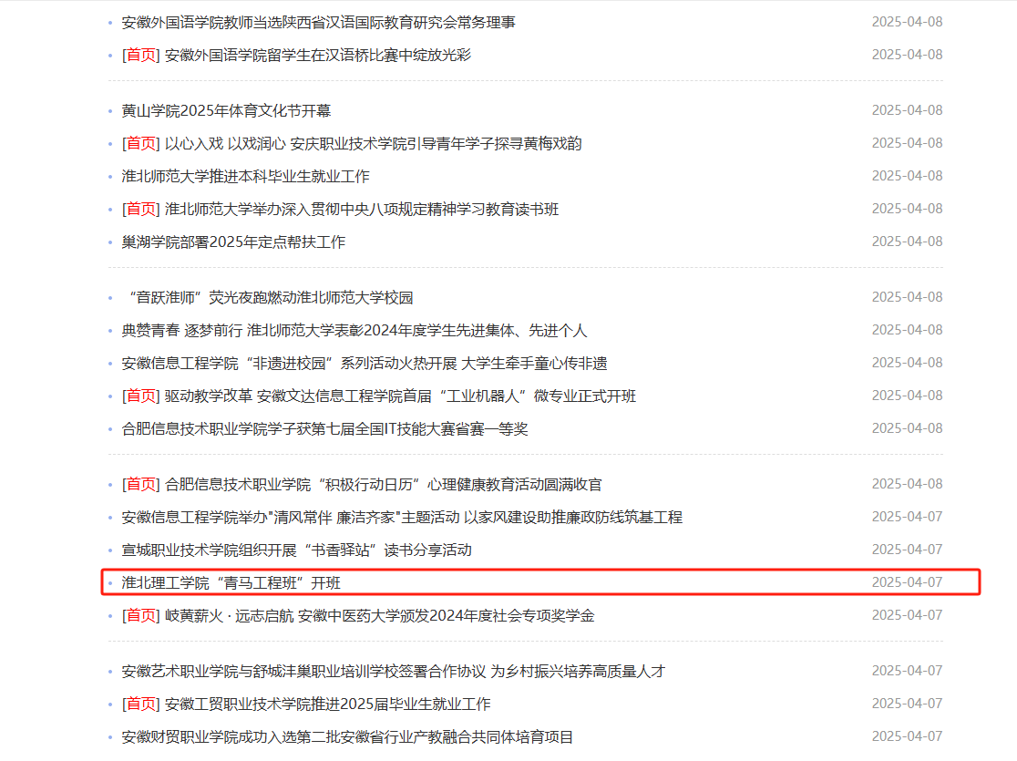Screen dimensions: 1017x761
Task: Click 合肥信息技术职业学院学子获IT技能大赛 headline
Action: 324,429
